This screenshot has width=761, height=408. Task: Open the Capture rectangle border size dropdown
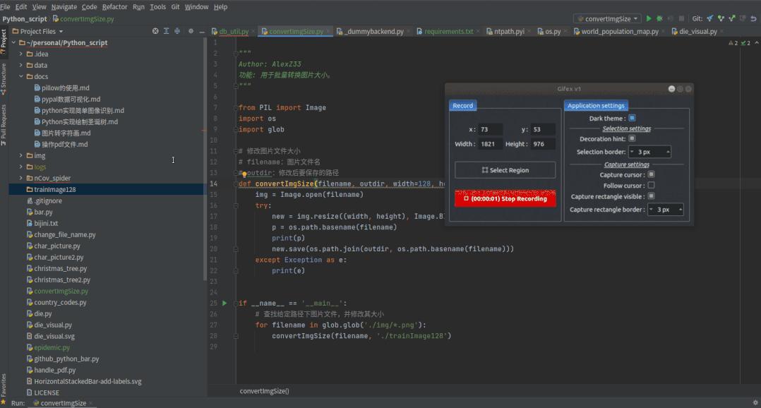(x=666, y=210)
